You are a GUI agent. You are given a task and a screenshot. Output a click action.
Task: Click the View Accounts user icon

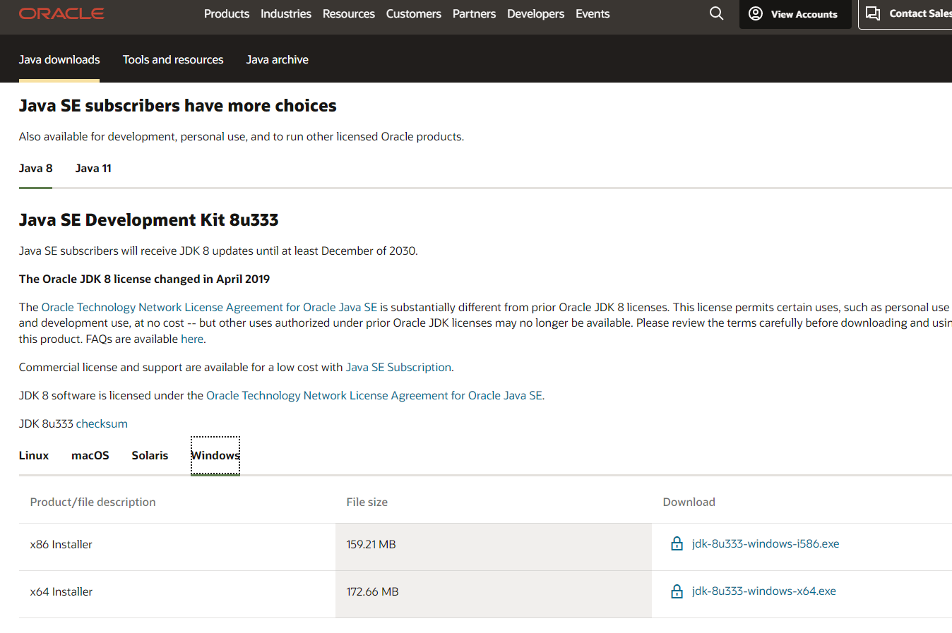point(756,13)
